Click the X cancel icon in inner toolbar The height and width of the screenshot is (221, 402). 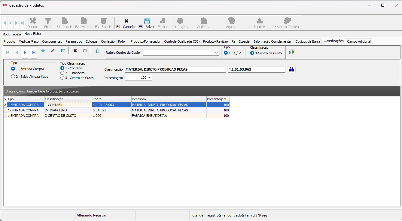tap(75, 51)
